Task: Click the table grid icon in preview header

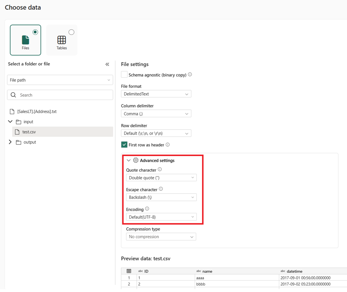Action: pyautogui.click(x=129, y=271)
